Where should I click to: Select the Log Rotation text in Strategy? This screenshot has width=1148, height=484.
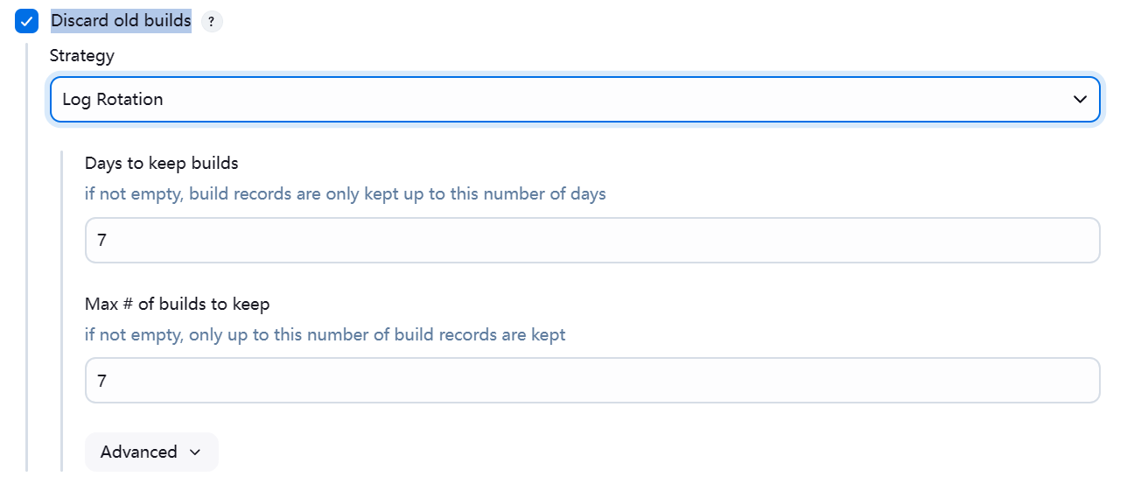[113, 100]
